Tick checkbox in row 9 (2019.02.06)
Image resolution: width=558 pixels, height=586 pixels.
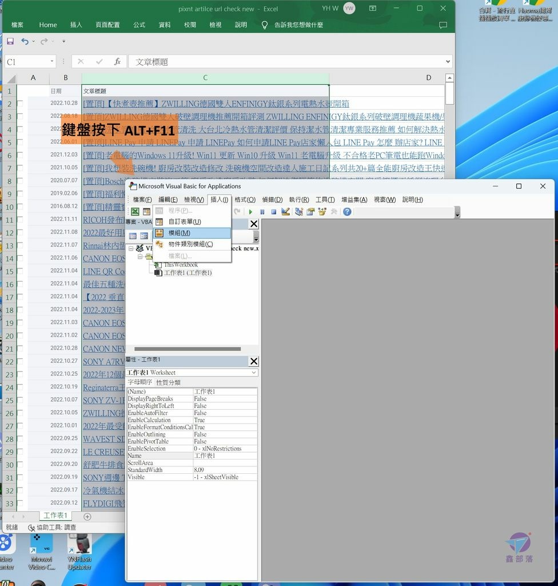click(20, 194)
